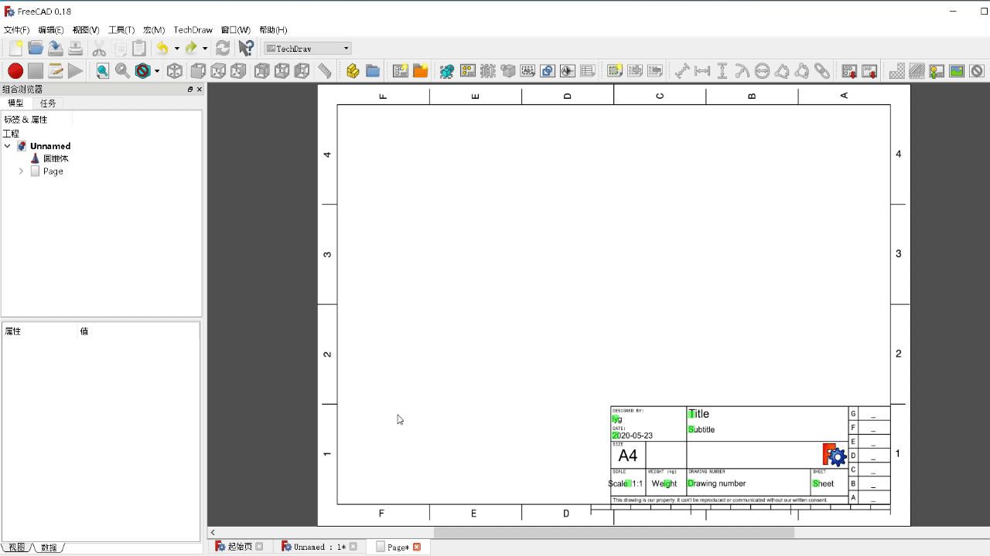Open the TechDraw workbench dropdown
The image size is (990, 556).
308,49
